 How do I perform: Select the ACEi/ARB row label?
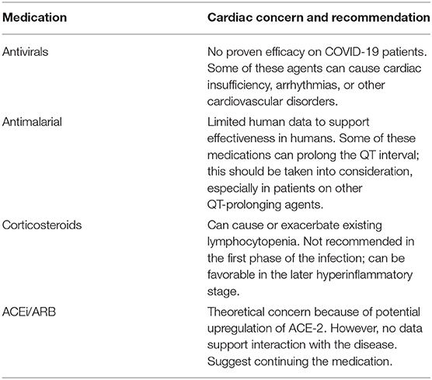(x=29, y=312)
